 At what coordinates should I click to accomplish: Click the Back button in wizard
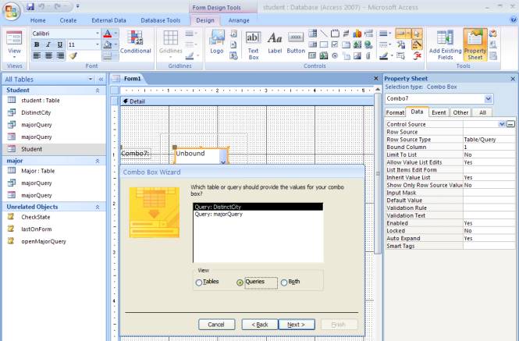pos(260,325)
